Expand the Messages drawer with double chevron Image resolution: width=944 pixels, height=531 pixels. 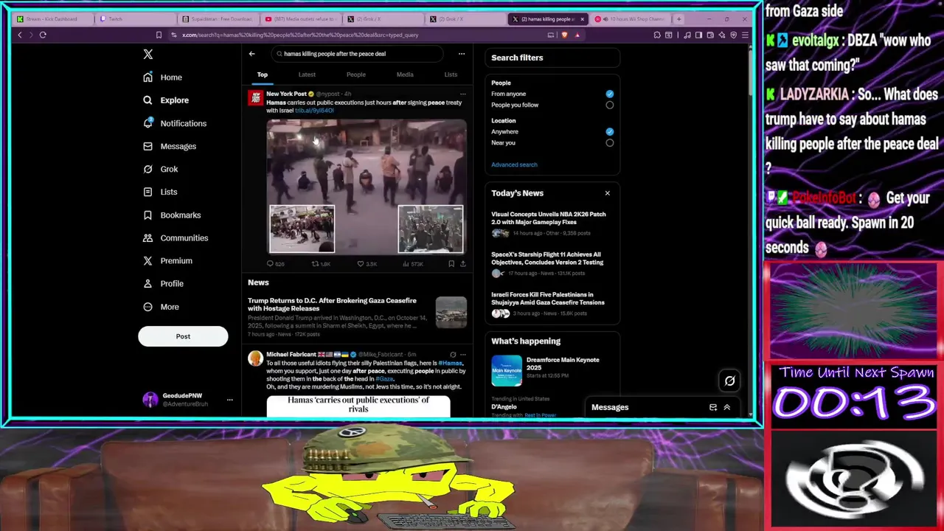coord(726,407)
